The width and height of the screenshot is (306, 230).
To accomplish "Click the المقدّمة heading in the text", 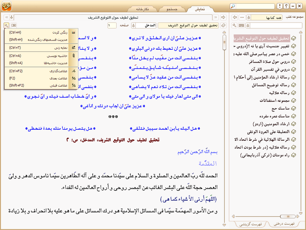I will (208, 164).
